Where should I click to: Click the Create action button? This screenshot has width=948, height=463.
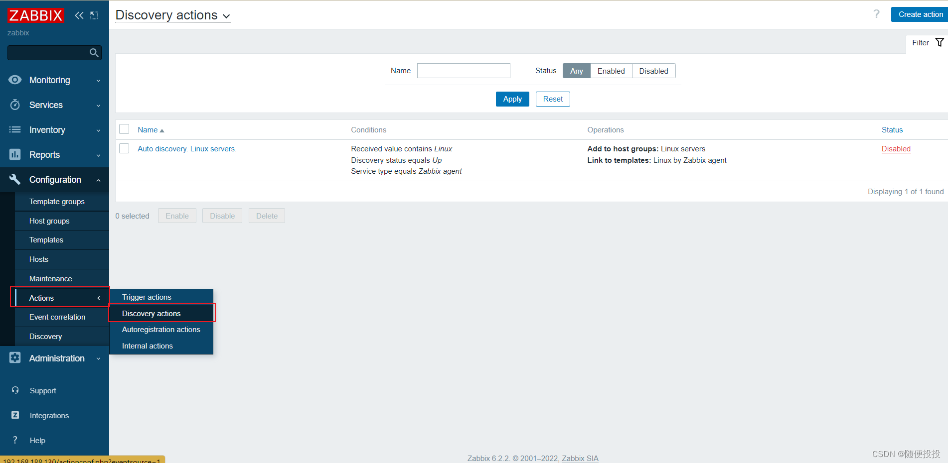click(920, 14)
